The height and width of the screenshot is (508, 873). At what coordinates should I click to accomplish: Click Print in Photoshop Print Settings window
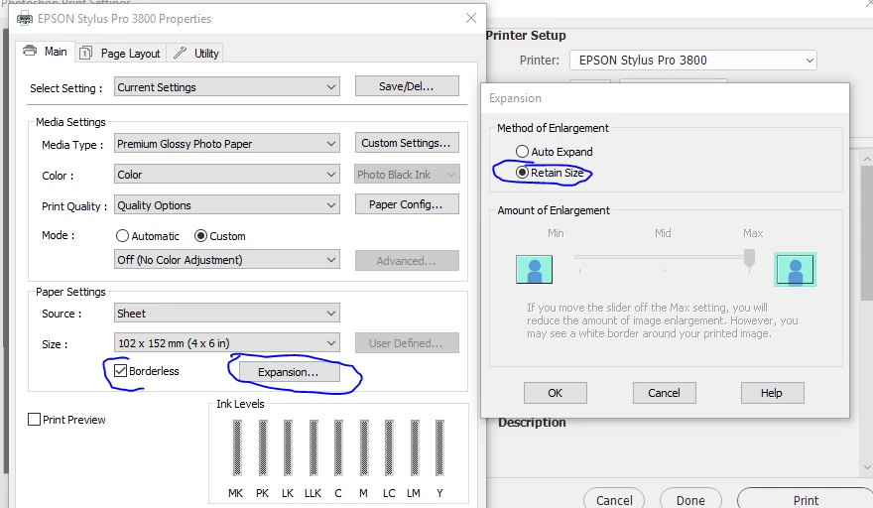[806, 500]
